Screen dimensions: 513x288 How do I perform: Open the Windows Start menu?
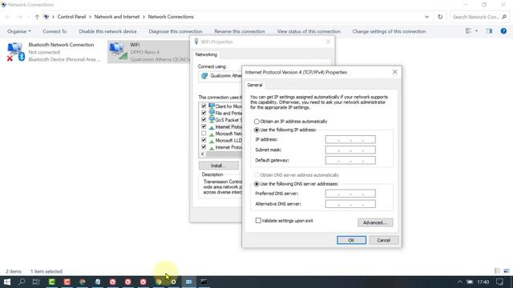[x=7, y=282]
